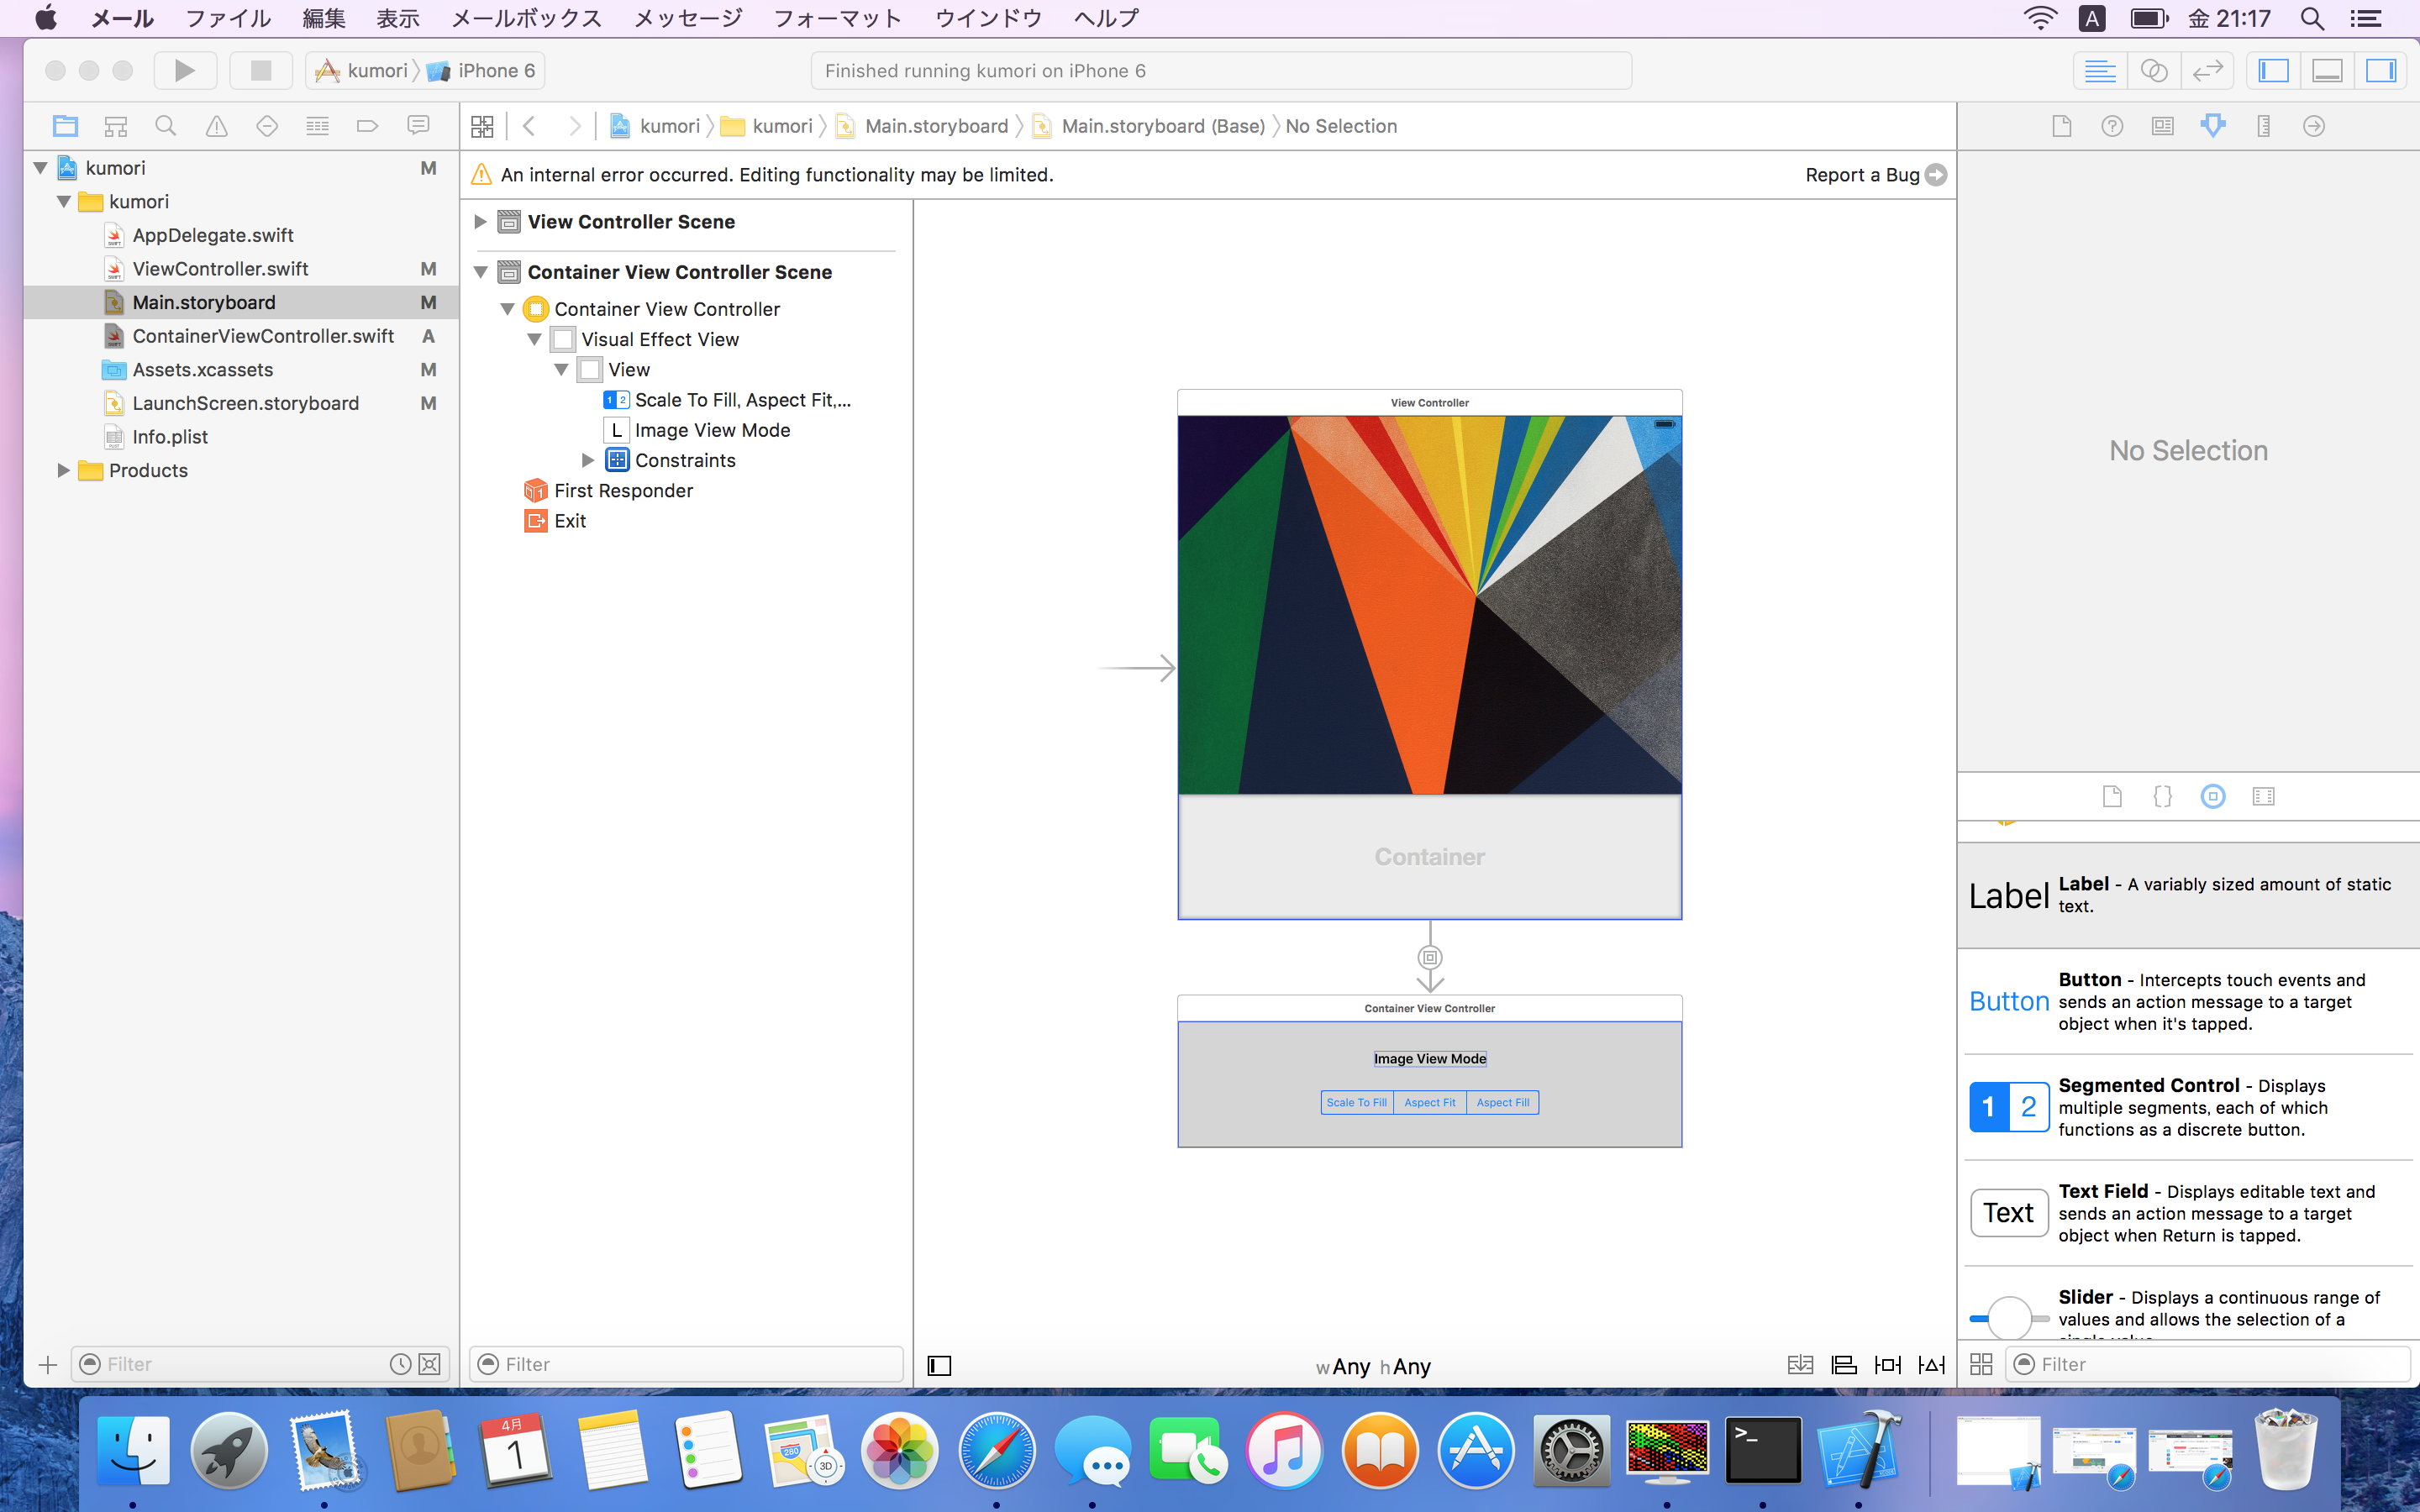Open the Test navigator diamond icon
Viewport: 2420px width, 1512px height.
coord(267,126)
